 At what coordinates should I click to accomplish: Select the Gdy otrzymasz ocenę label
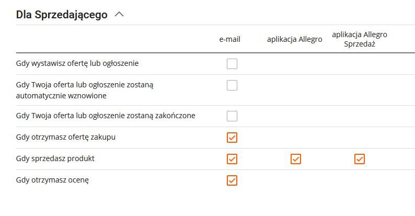[53, 180]
